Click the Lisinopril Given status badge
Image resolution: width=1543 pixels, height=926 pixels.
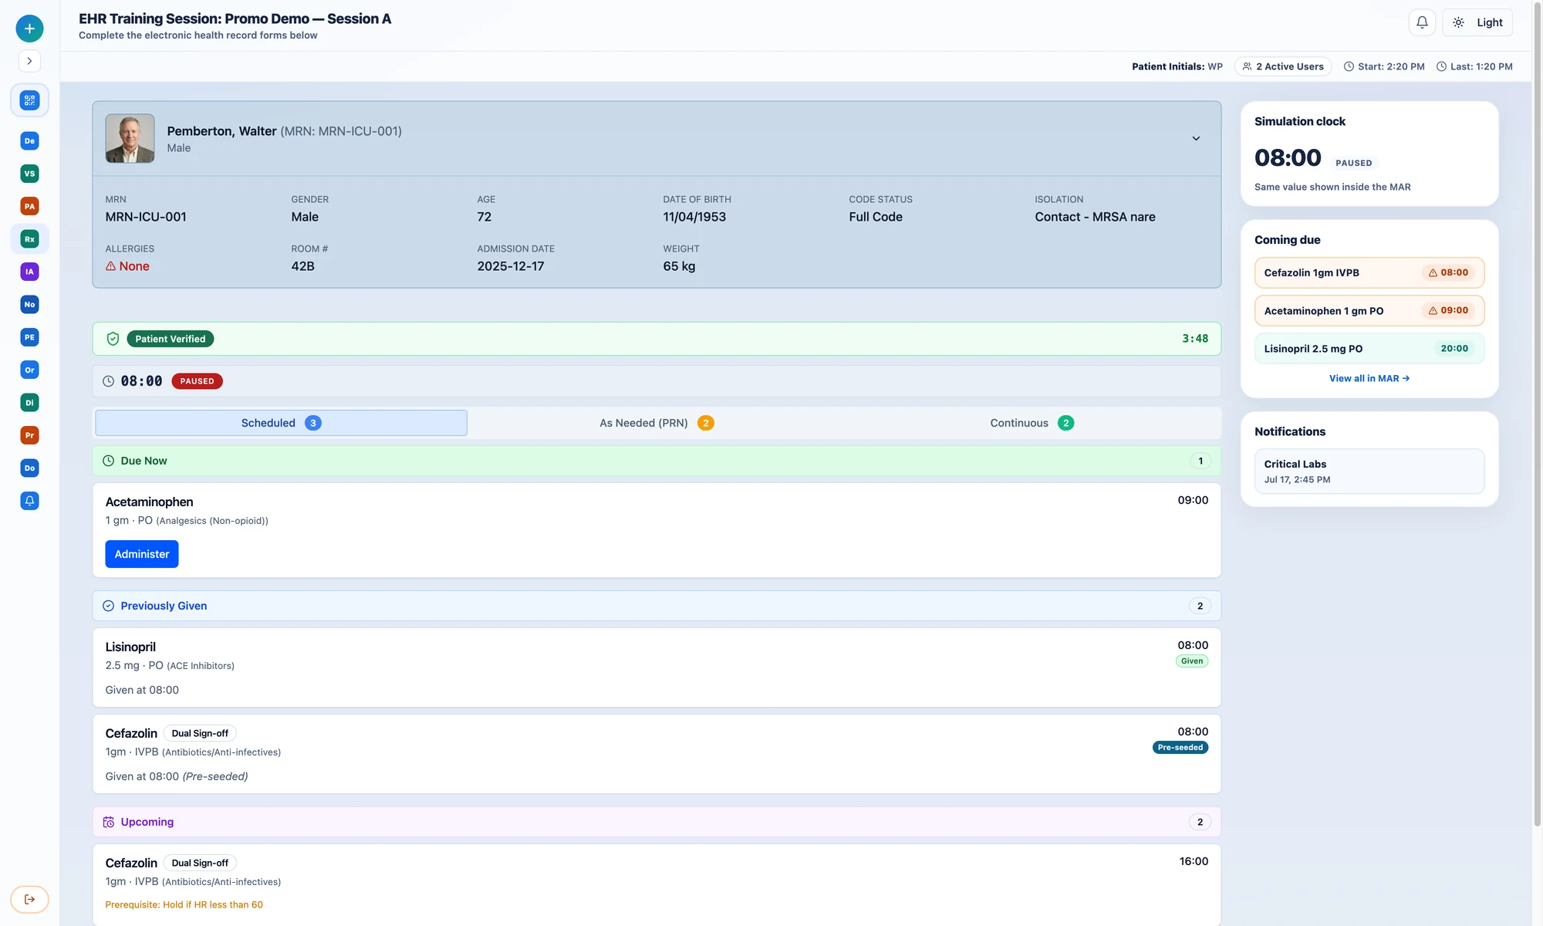(x=1192, y=661)
